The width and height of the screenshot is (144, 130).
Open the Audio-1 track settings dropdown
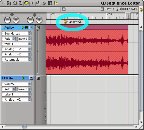click(31, 28)
